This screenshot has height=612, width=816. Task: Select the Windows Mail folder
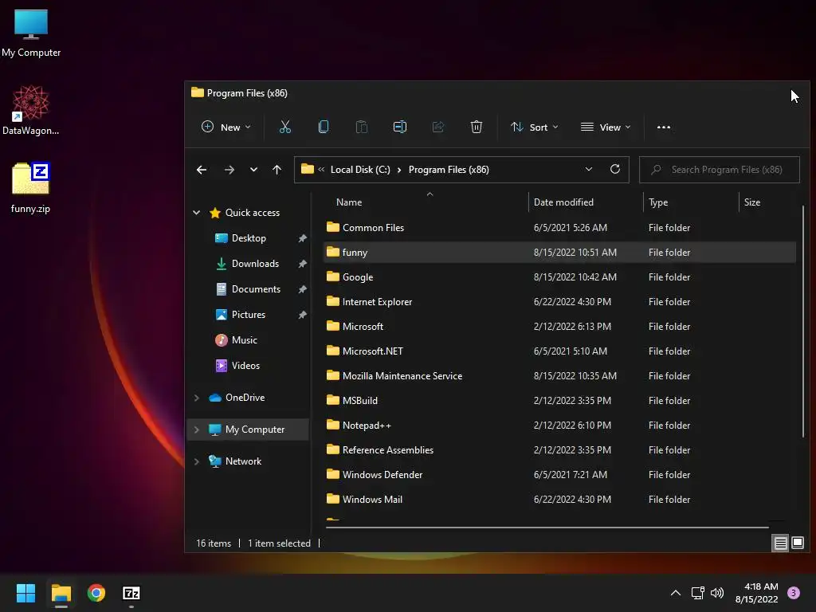pos(559,500)
